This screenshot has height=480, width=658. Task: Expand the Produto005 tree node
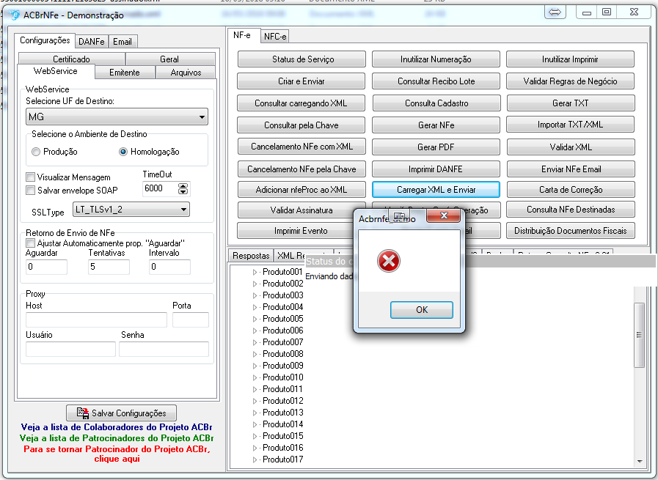pos(255,319)
